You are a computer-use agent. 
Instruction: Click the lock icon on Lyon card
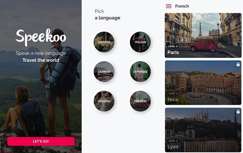tap(238, 112)
